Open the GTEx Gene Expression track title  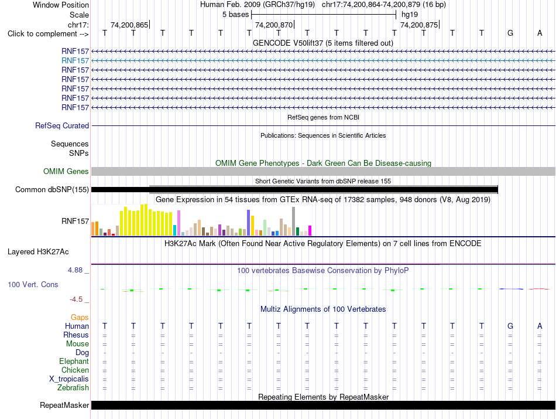click(x=323, y=200)
